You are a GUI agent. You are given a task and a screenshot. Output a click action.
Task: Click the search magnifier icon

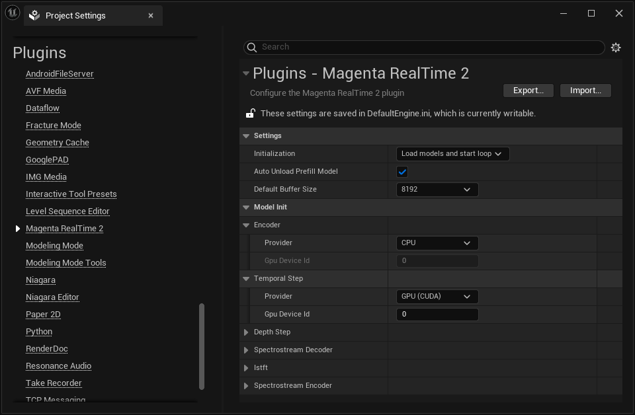pyautogui.click(x=252, y=48)
